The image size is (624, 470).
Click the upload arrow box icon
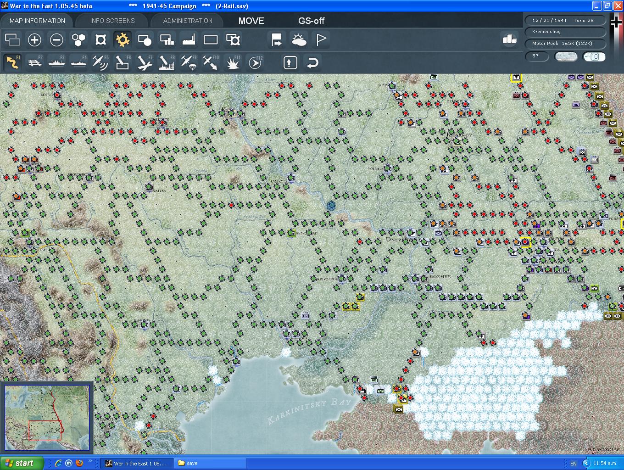tap(290, 62)
